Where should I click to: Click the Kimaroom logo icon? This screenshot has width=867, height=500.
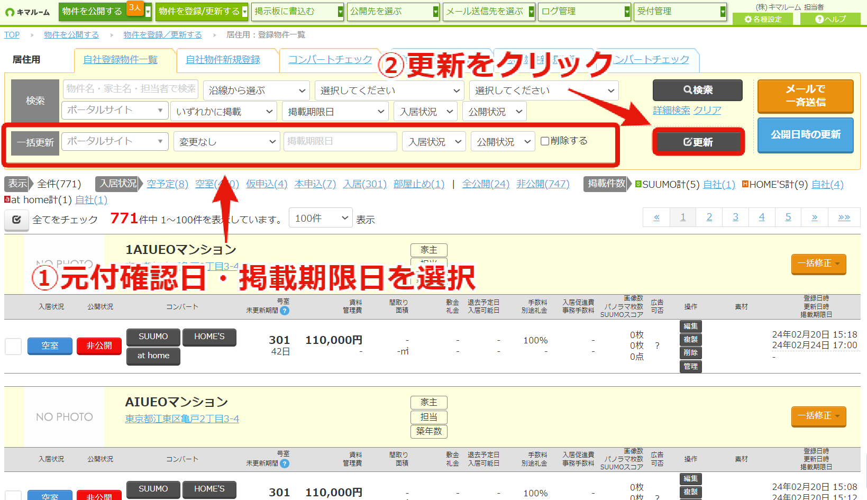pyautogui.click(x=10, y=12)
